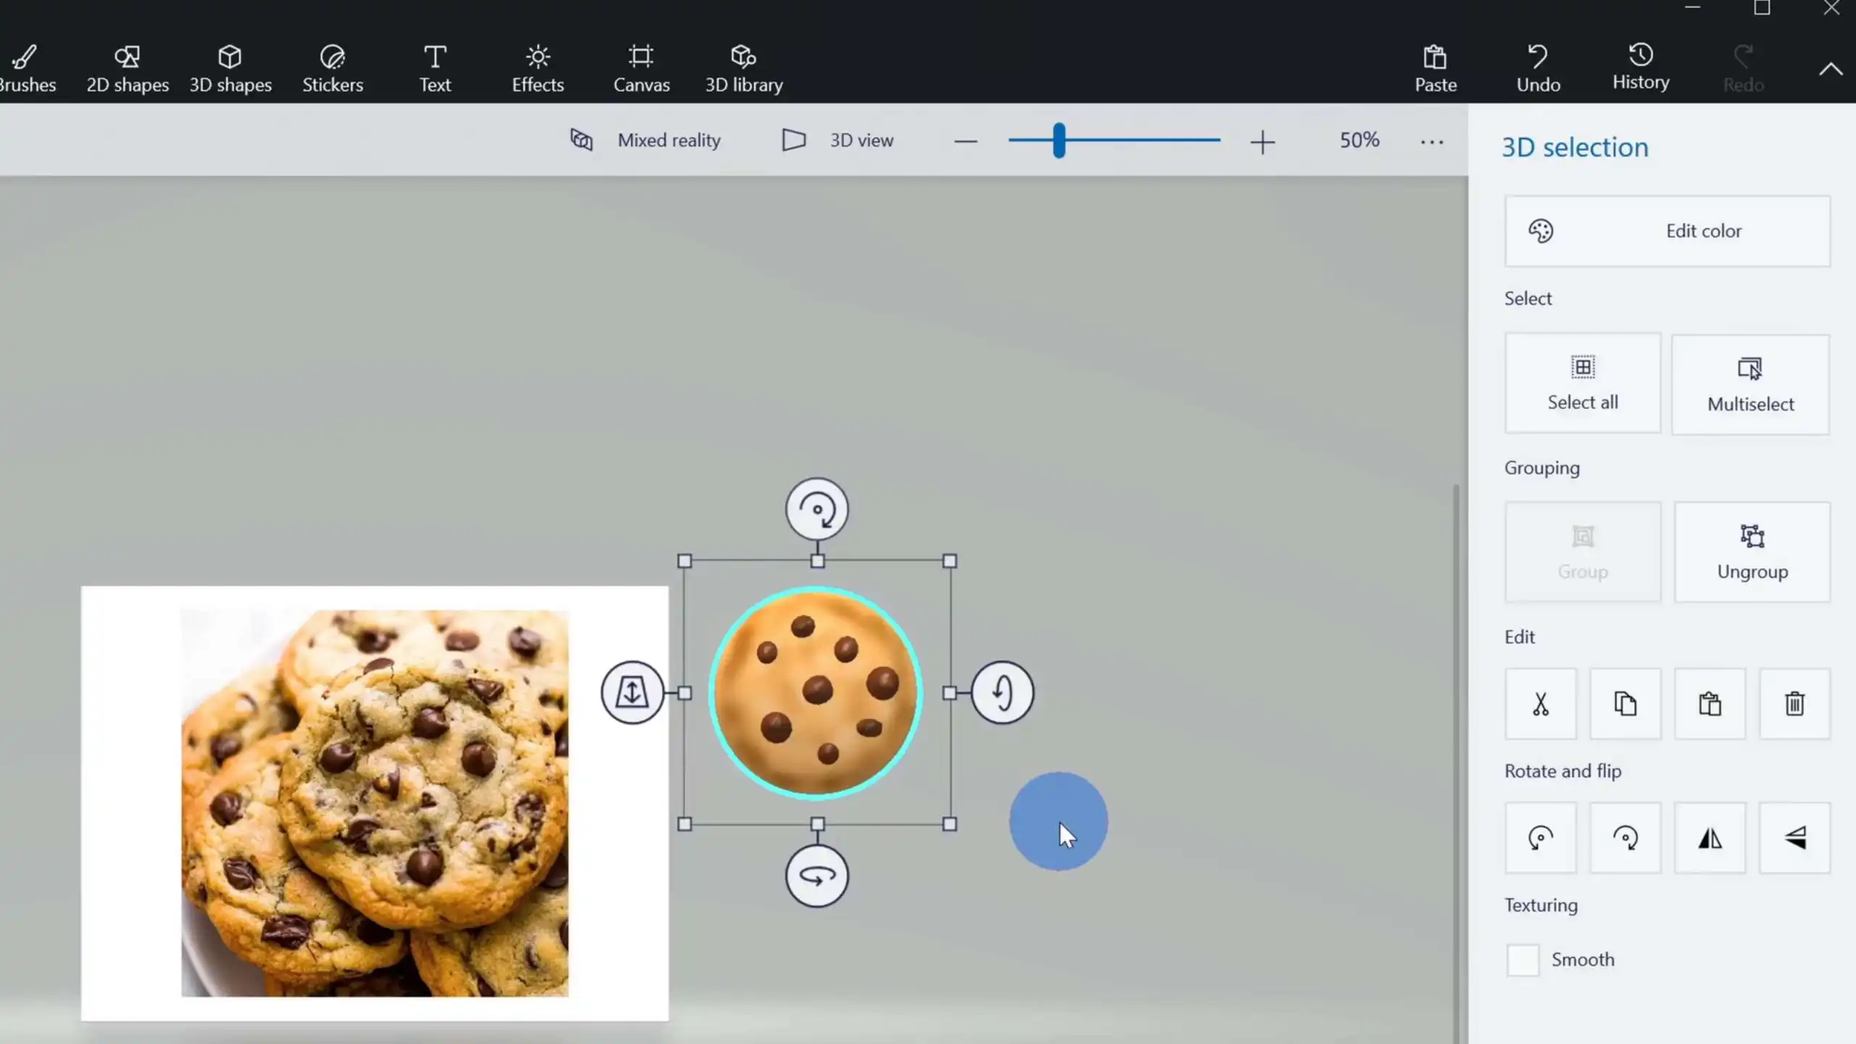Screen dimensions: 1856x1044
Task: Toggle Multiselect mode
Action: (x=1750, y=384)
